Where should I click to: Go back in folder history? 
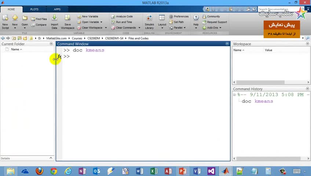coord(3,38)
